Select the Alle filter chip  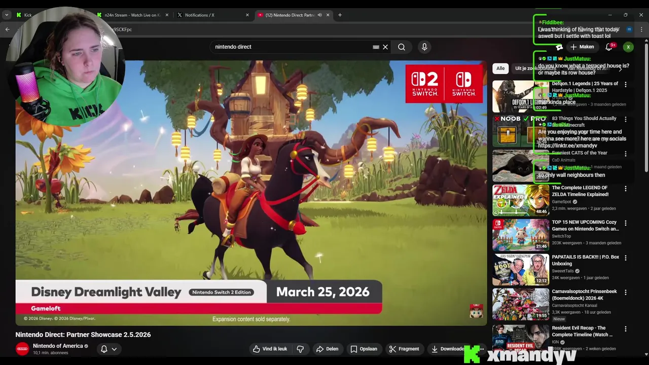coord(500,68)
